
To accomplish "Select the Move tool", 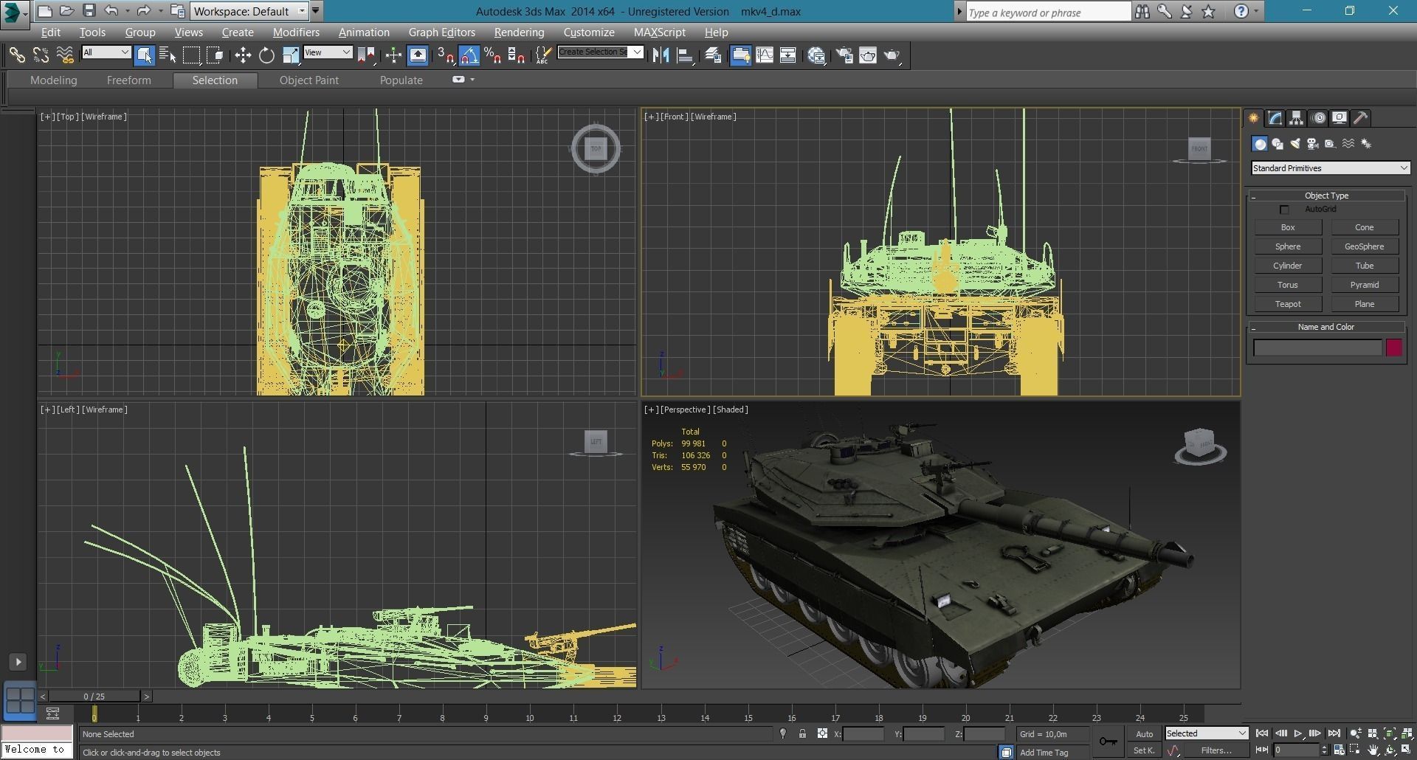I will point(243,55).
